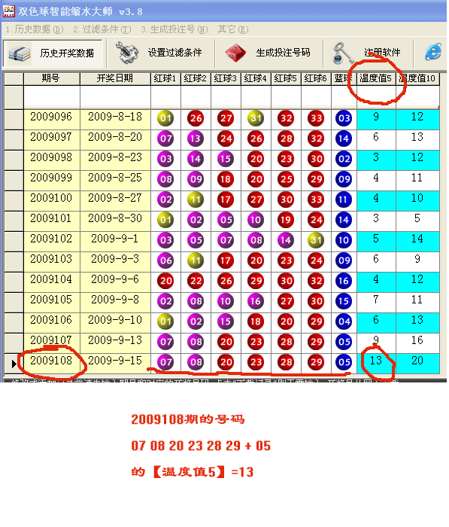The height and width of the screenshot is (527, 449).
Task: Open the Internet Explorer icon
Action: pyautogui.click(x=433, y=52)
